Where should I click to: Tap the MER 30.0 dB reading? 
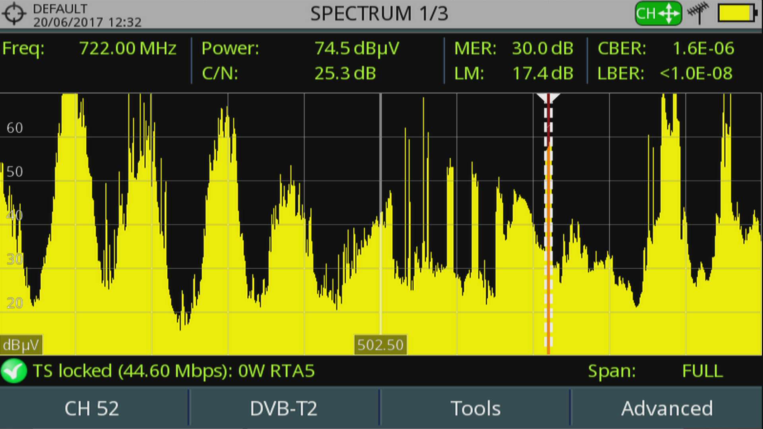click(542, 48)
